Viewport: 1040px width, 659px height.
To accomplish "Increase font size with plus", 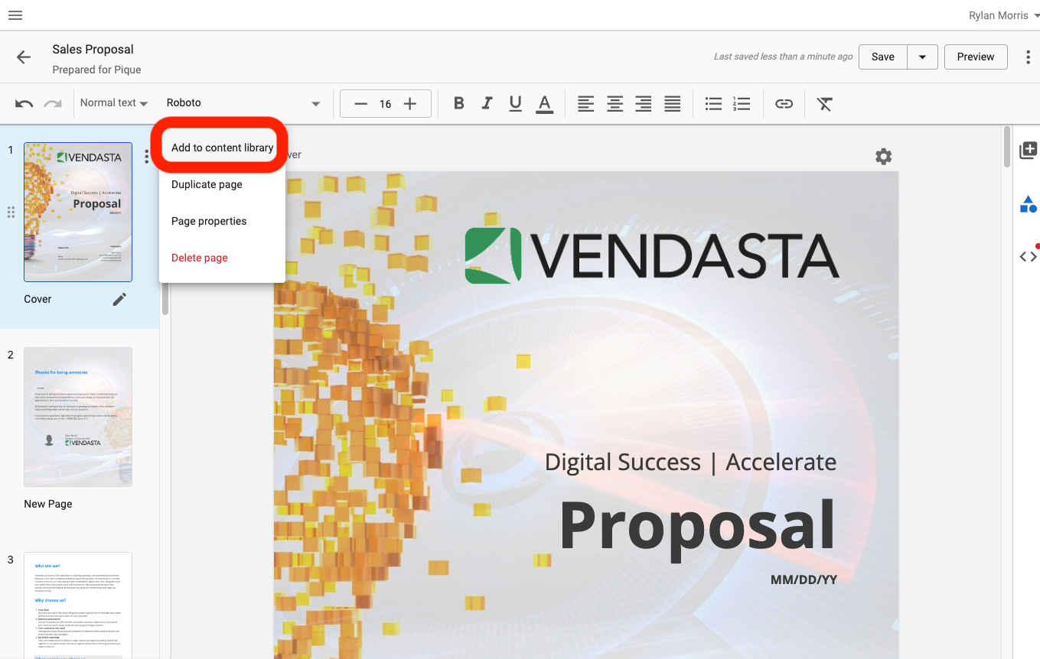I will point(410,104).
